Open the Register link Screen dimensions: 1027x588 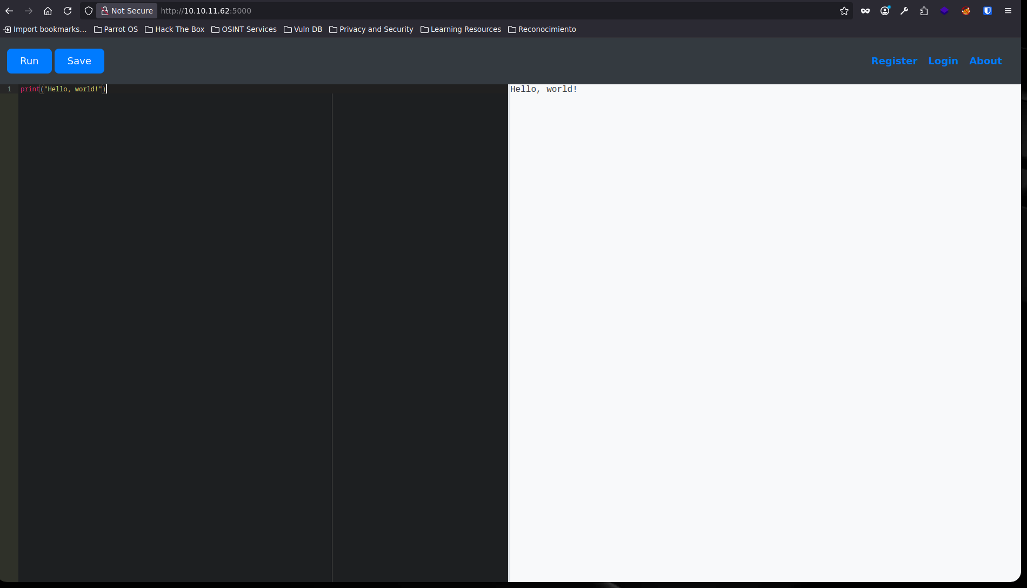tap(894, 61)
